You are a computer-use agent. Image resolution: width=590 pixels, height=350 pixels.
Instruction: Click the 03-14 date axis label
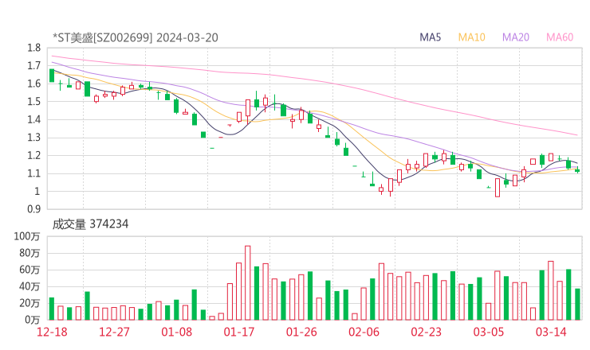tap(551, 332)
